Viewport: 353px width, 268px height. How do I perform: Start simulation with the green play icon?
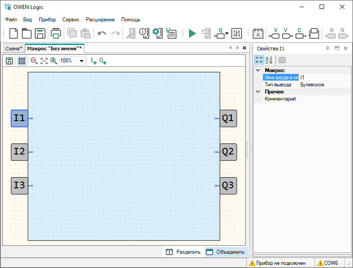point(192,33)
